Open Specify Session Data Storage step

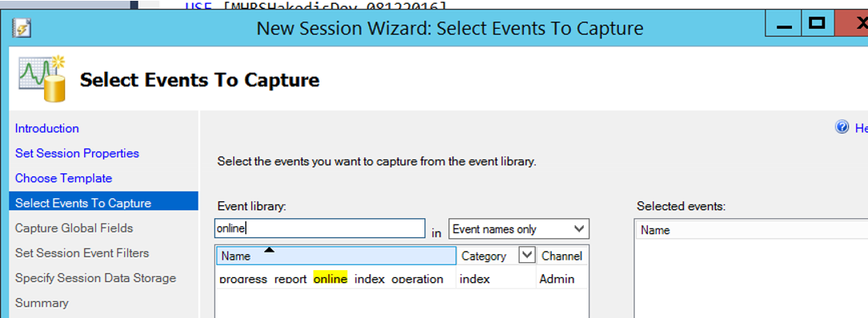pyautogui.click(x=95, y=278)
